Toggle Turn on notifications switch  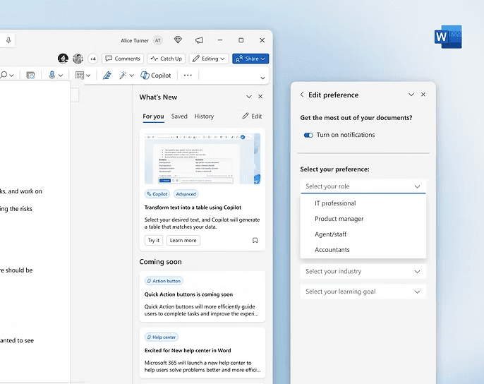(308, 135)
